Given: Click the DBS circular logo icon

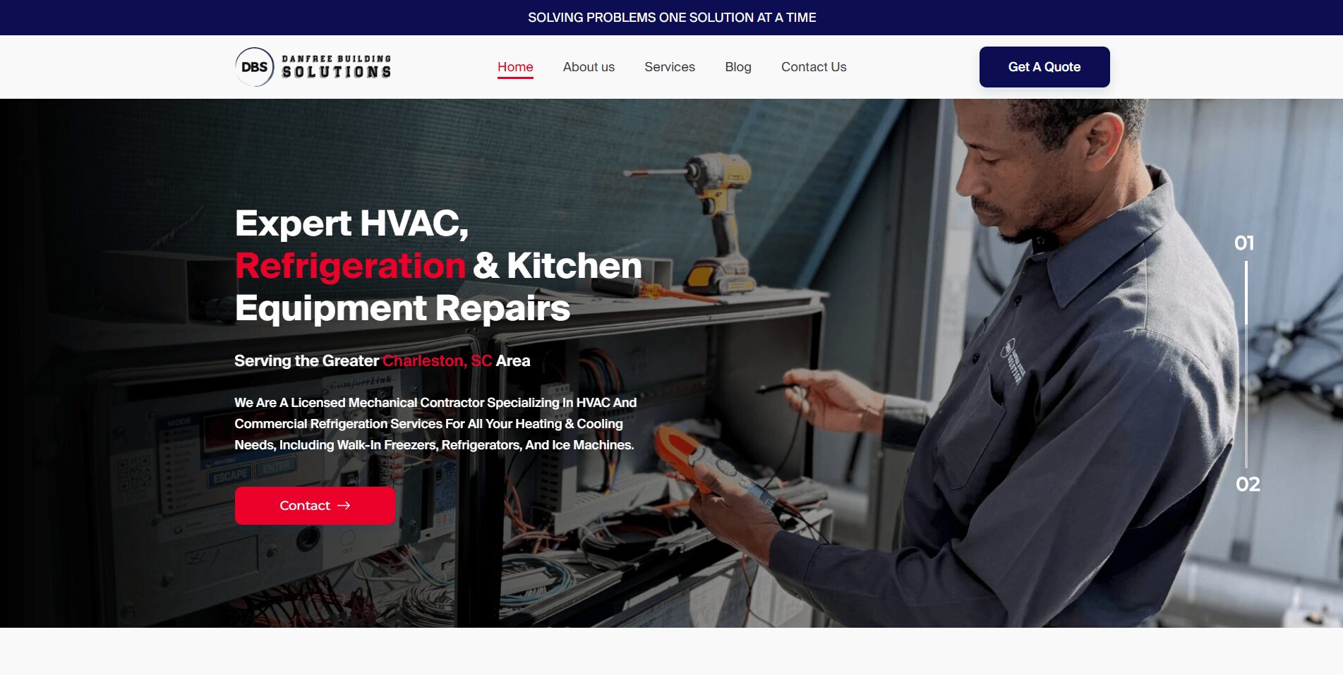Looking at the screenshot, I should click(x=255, y=67).
